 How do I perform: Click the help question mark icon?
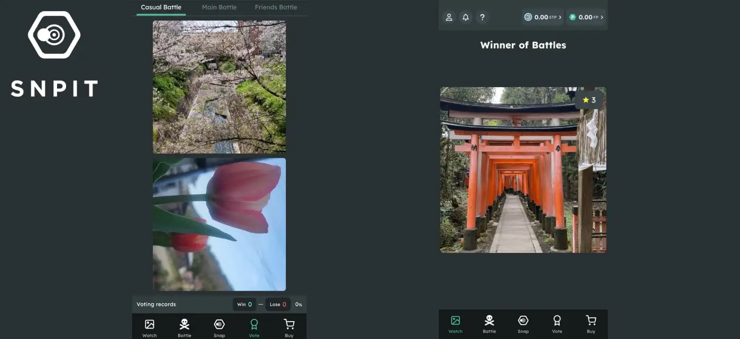pos(482,17)
